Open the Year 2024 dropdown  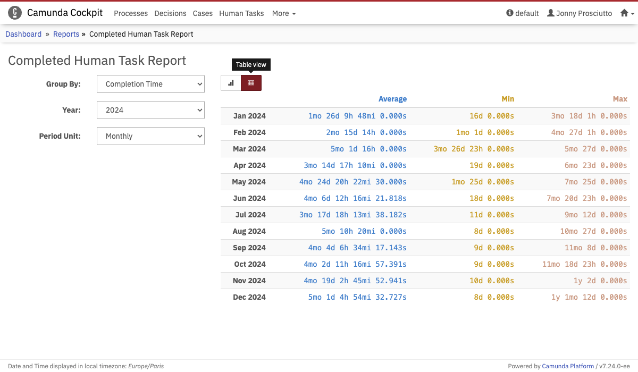(150, 110)
